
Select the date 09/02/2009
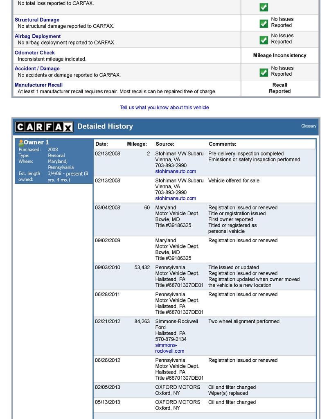click(x=108, y=241)
